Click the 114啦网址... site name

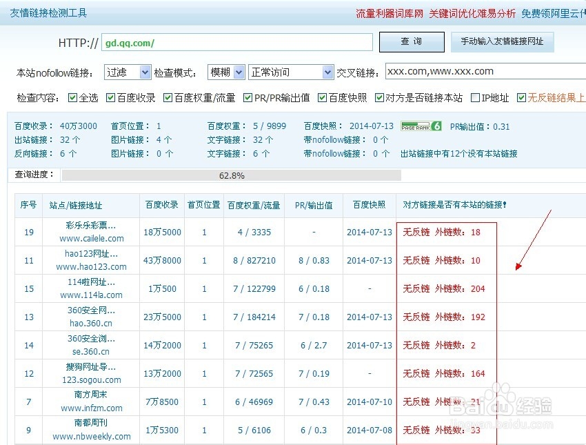91,282
